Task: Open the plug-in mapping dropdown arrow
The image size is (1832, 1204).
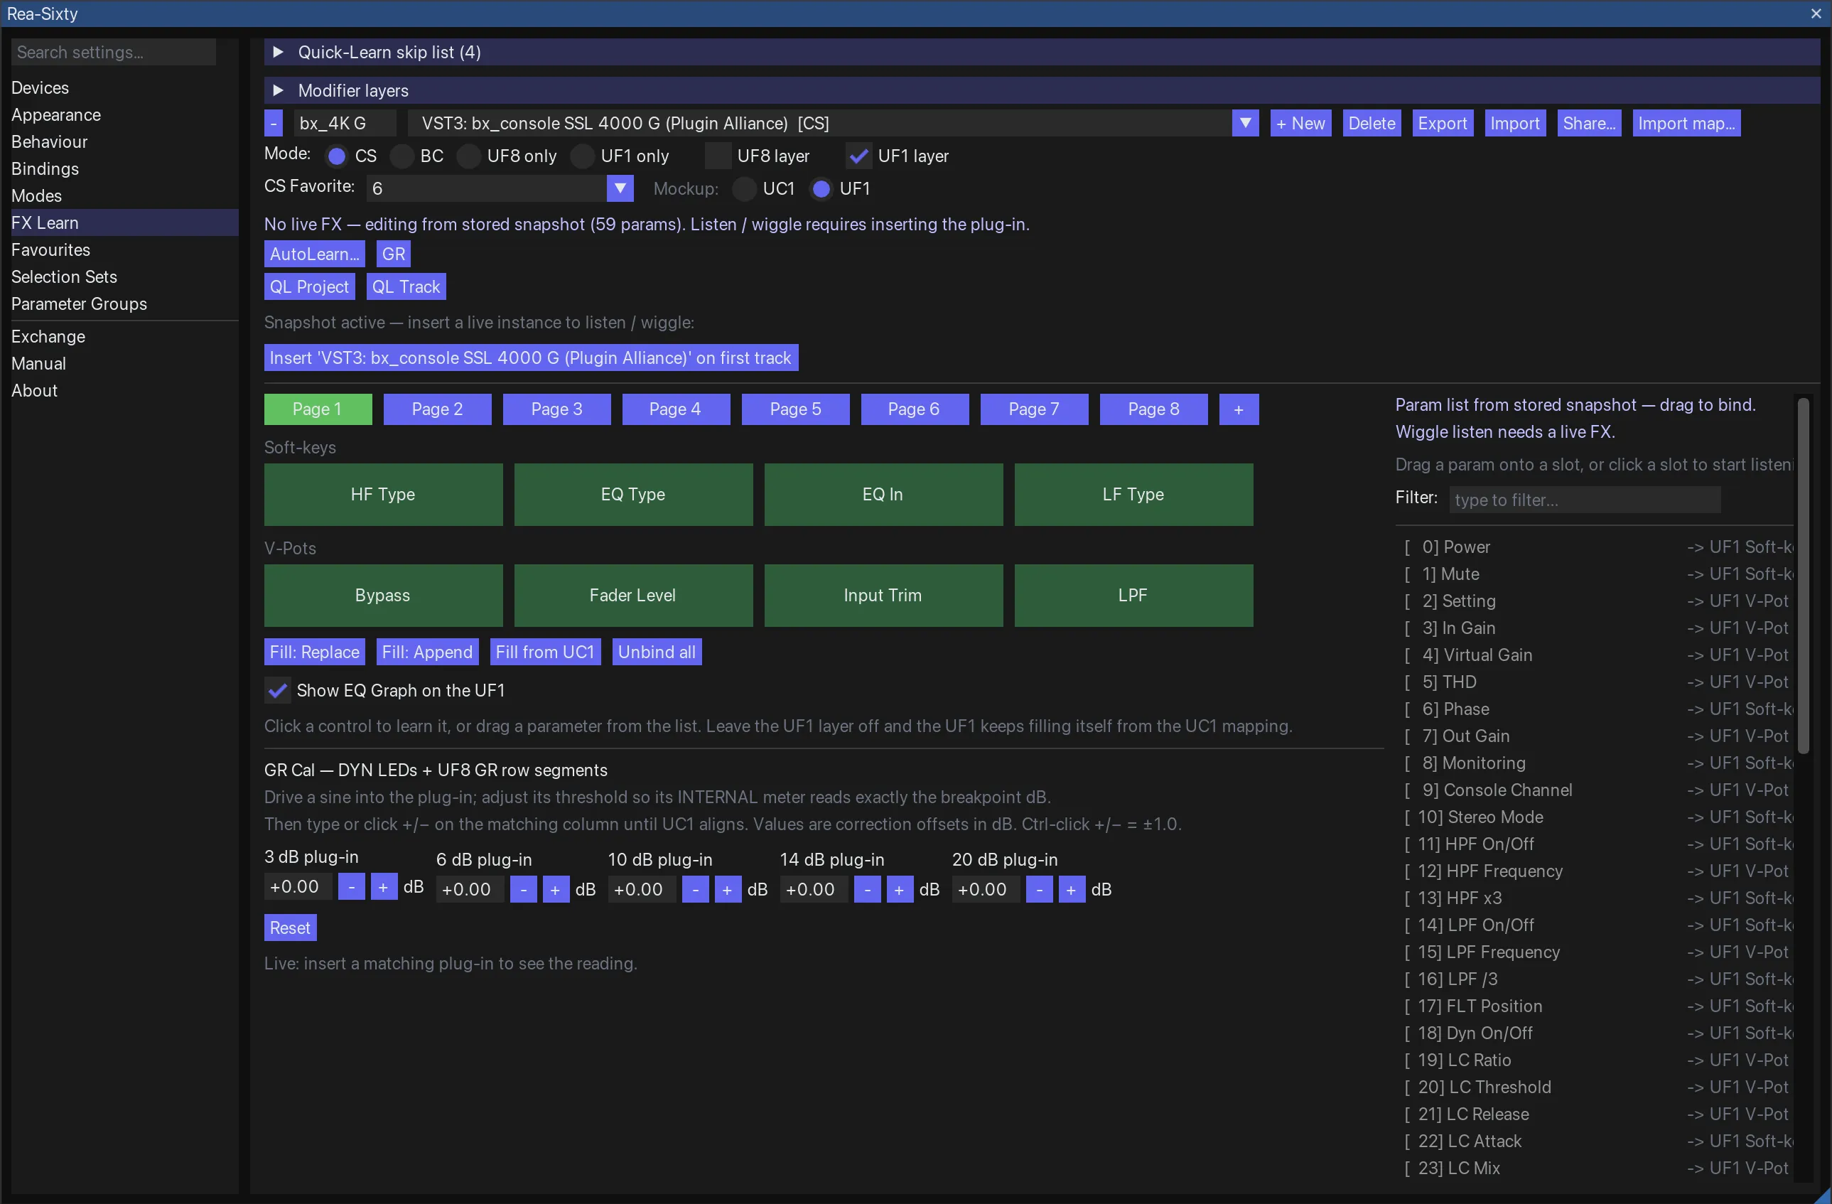Action: [1245, 123]
